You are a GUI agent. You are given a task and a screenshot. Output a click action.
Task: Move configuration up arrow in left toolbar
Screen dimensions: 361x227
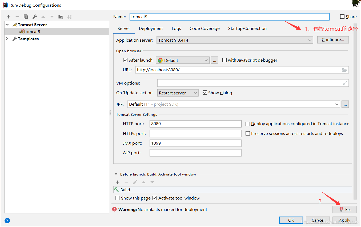(x=43, y=17)
